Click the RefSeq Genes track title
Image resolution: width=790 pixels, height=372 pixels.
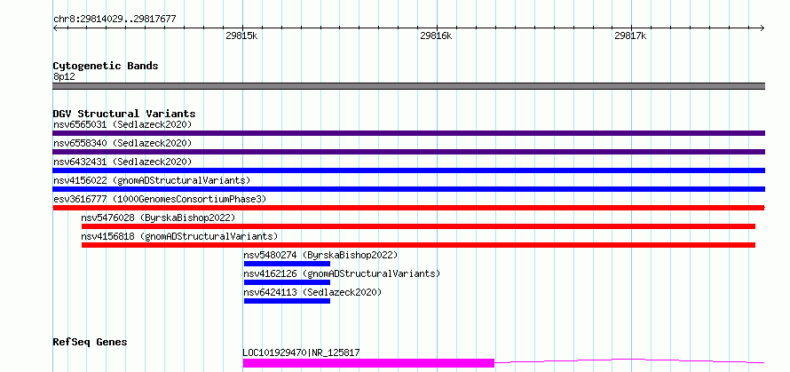(90, 343)
